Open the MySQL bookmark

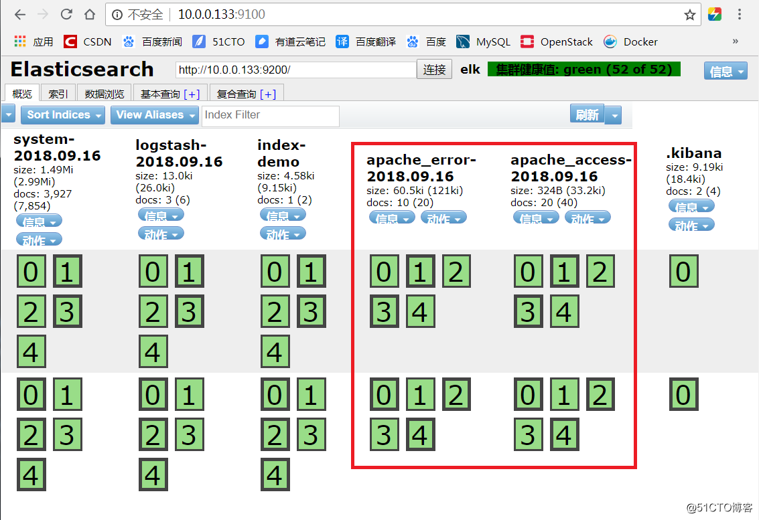tap(484, 41)
